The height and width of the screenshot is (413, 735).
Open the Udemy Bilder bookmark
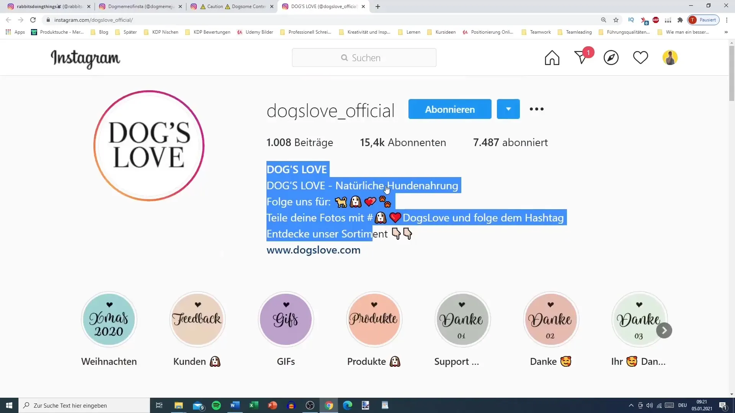(x=255, y=32)
